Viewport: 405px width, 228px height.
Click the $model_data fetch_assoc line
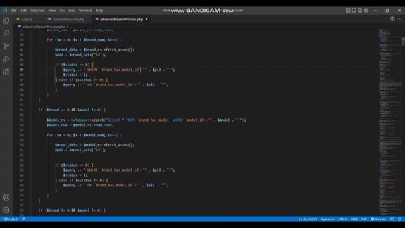pos(94,145)
